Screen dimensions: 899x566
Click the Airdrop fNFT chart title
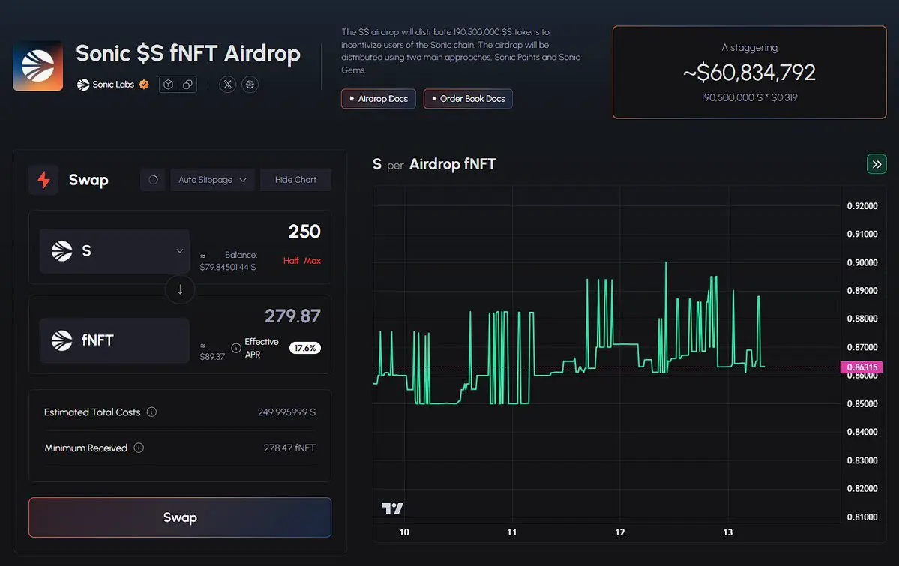click(x=452, y=164)
